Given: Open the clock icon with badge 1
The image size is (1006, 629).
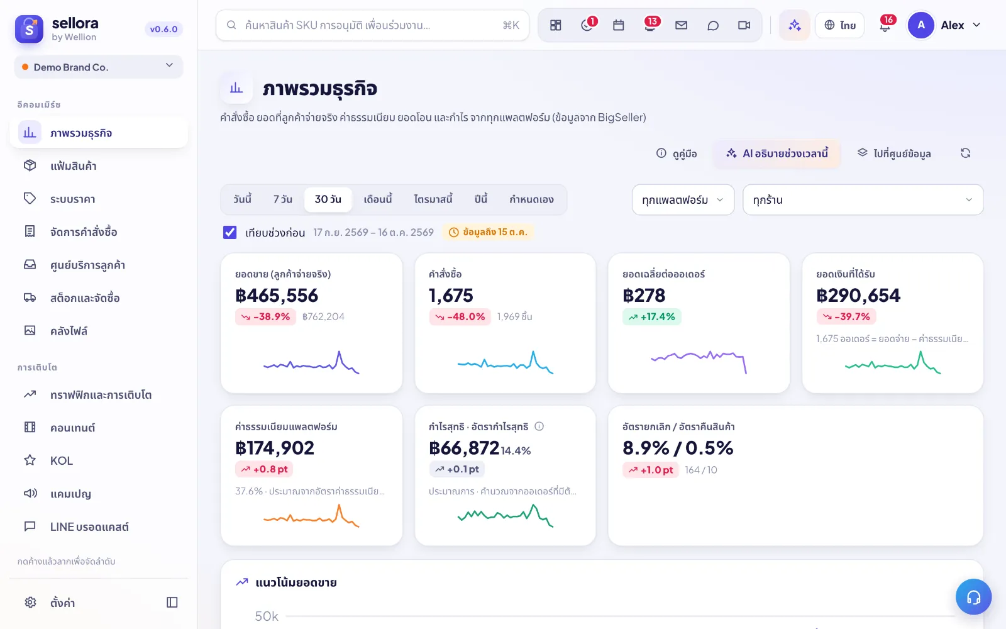Looking at the screenshot, I should (587, 25).
